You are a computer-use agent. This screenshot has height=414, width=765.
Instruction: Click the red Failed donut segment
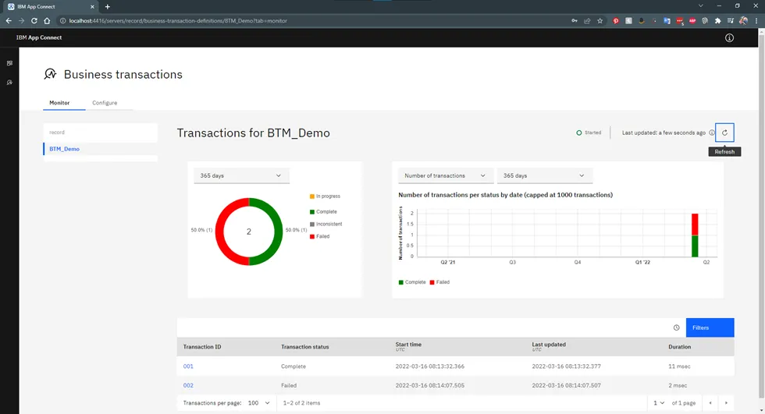point(219,232)
